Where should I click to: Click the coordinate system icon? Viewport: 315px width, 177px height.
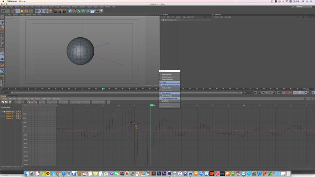[x=50, y=11]
